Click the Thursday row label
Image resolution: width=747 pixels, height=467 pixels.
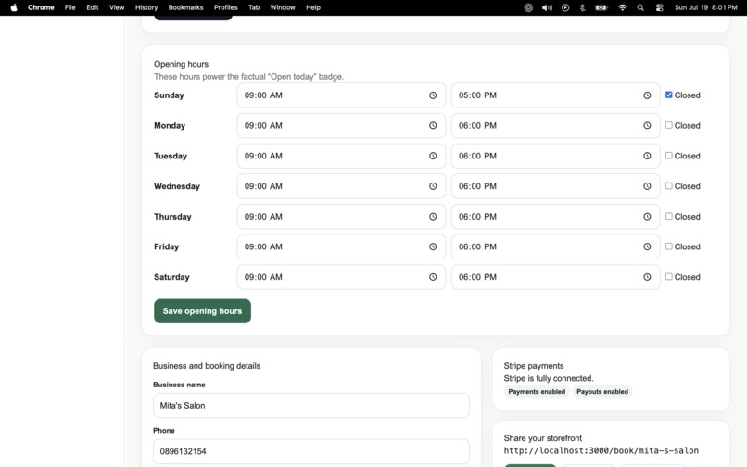point(172,216)
